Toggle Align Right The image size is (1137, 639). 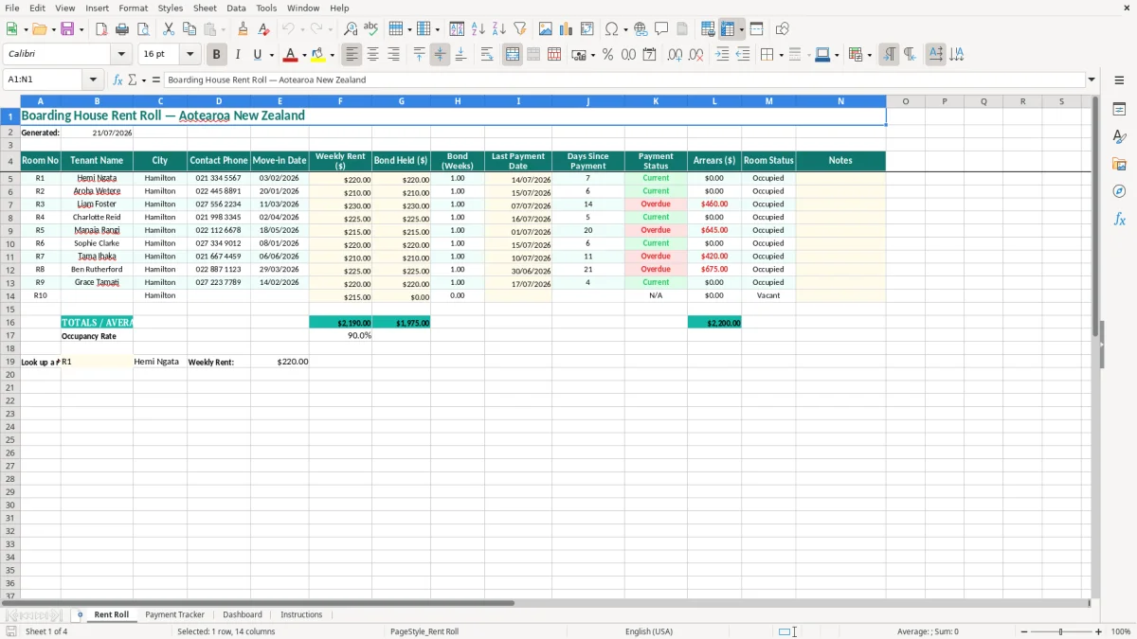click(394, 55)
